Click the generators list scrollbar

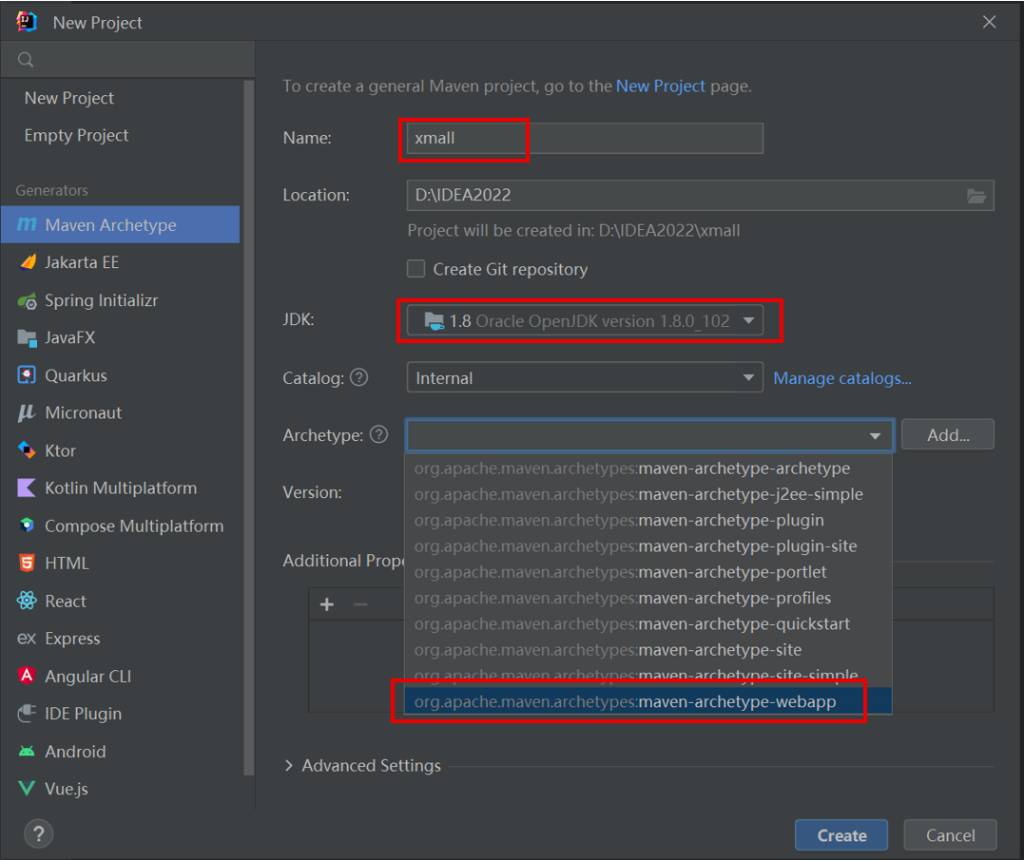[248, 428]
